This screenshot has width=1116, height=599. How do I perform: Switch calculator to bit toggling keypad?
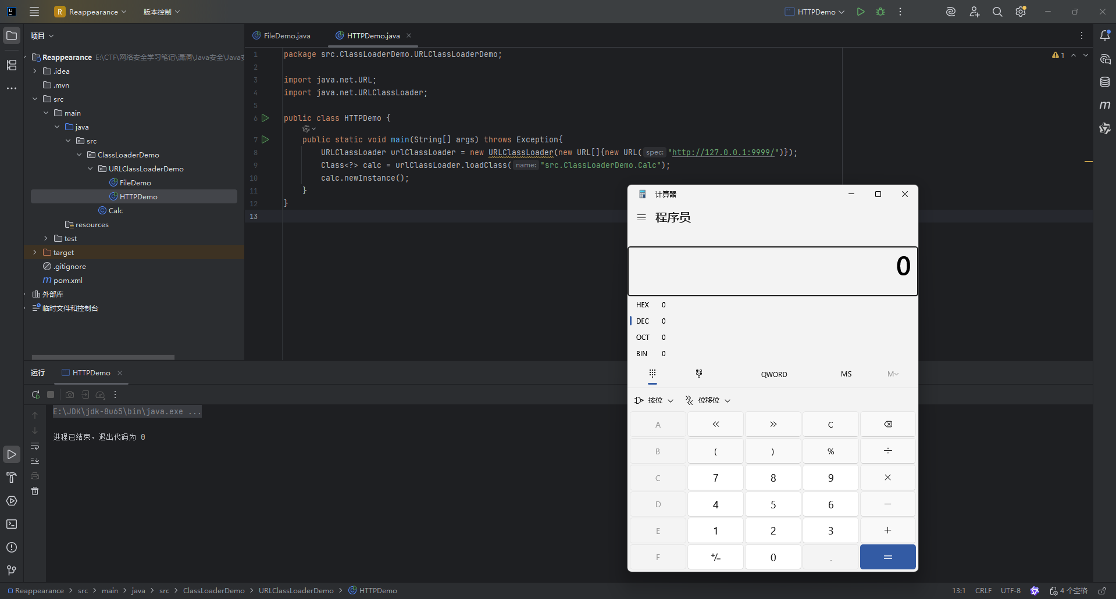pyautogui.click(x=699, y=374)
